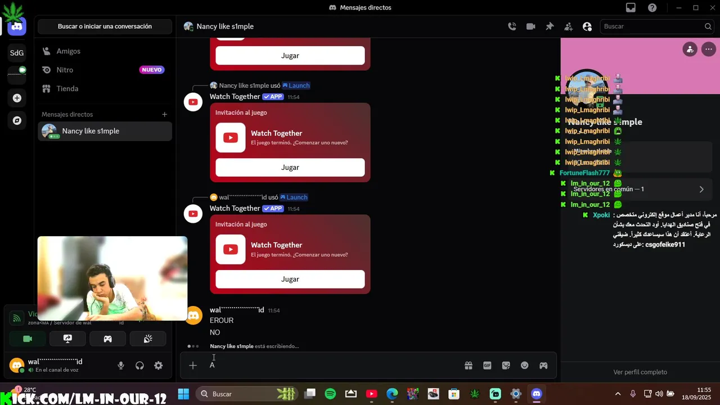Show hidden system tray icons
The height and width of the screenshot is (405, 720).
coord(618,394)
